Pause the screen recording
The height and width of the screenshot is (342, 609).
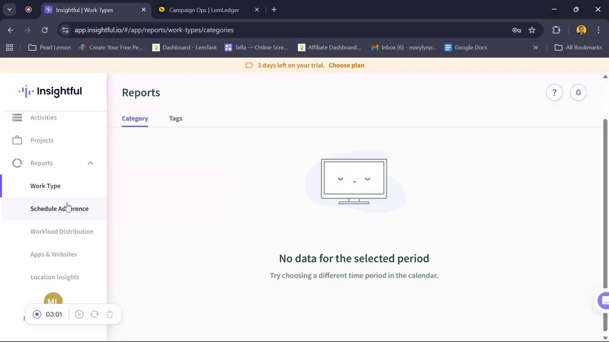pyautogui.click(x=79, y=314)
